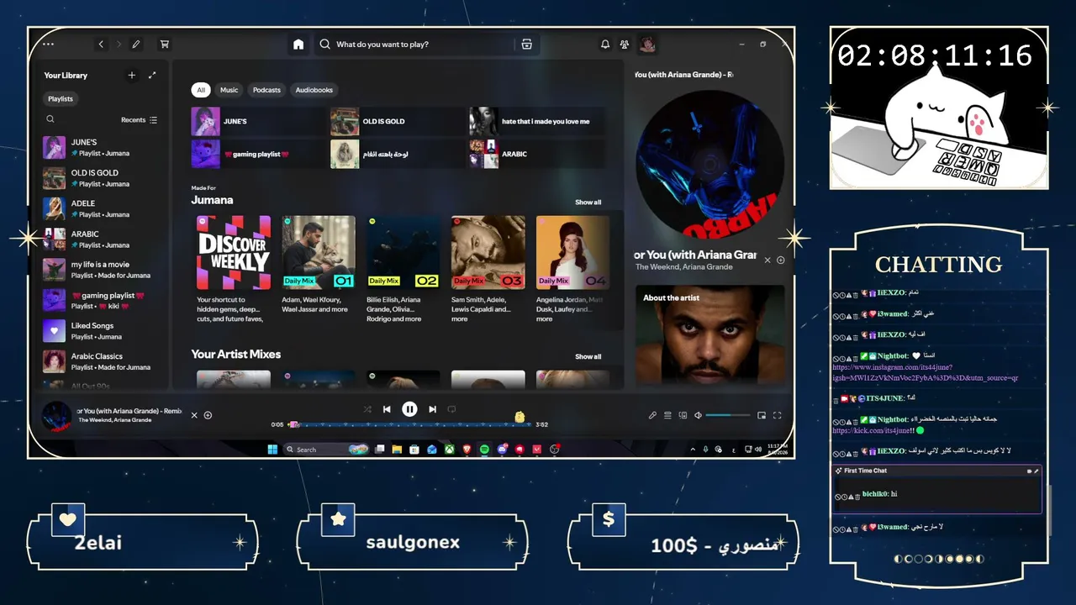Create a new playlist with plus icon
The width and height of the screenshot is (1076, 605).
tap(131, 75)
